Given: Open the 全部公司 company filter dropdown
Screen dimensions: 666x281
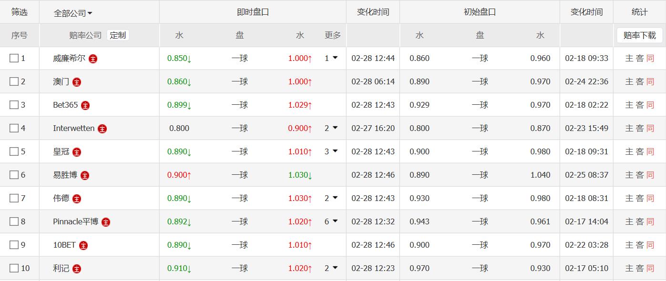Looking at the screenshot, I should tap(73, 13).
